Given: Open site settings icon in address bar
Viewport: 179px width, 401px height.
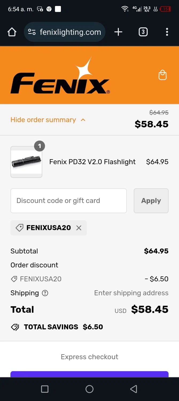Looking at the screenshot, I should pyautogui.click(x=32, y=32).
